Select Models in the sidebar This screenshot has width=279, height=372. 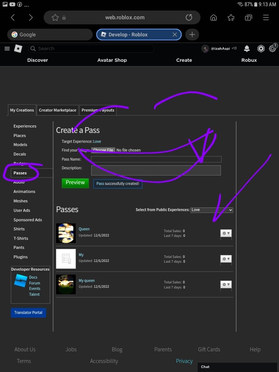point(20,145)
